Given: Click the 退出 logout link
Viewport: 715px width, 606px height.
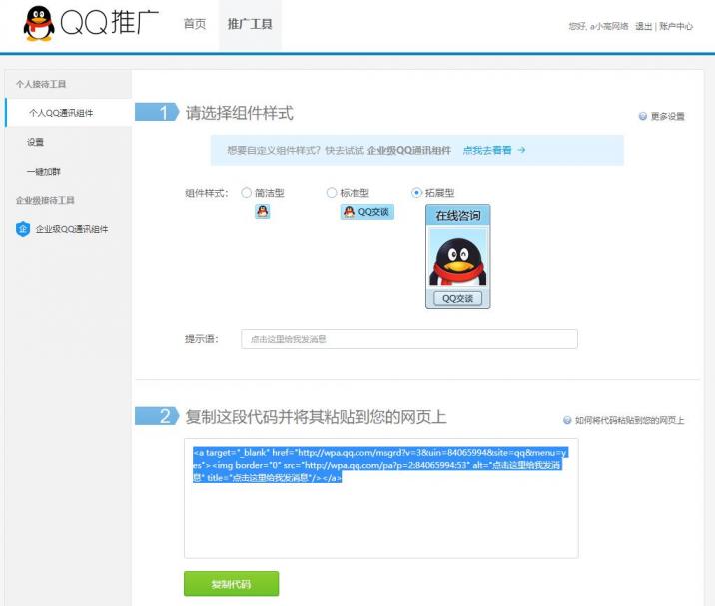Looking at the screenshot, I should 643,26.
